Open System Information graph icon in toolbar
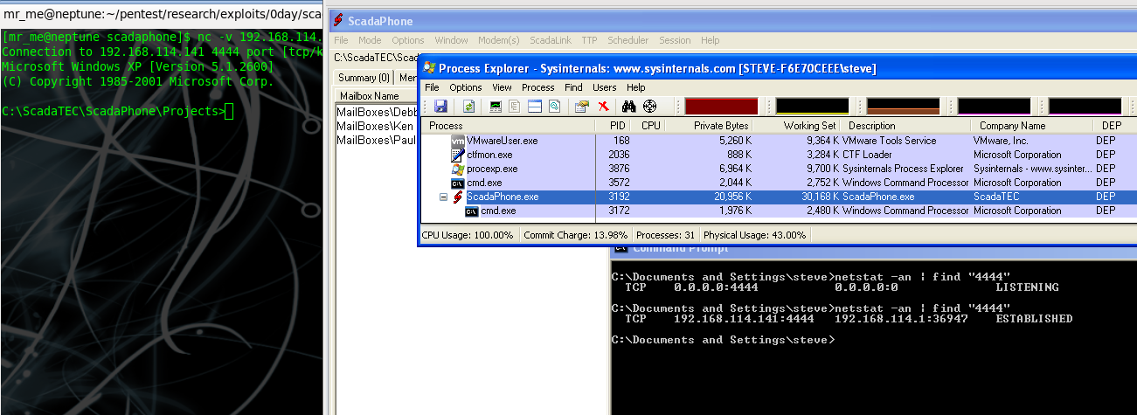1137x415 pixels. 496,107
